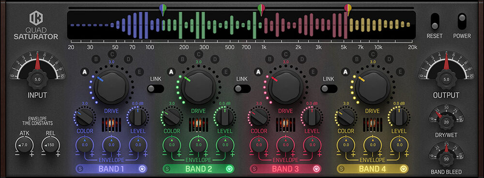484x178 pixels.
Task: Click the REL envelope time knob
Action: tap(50, 145)
